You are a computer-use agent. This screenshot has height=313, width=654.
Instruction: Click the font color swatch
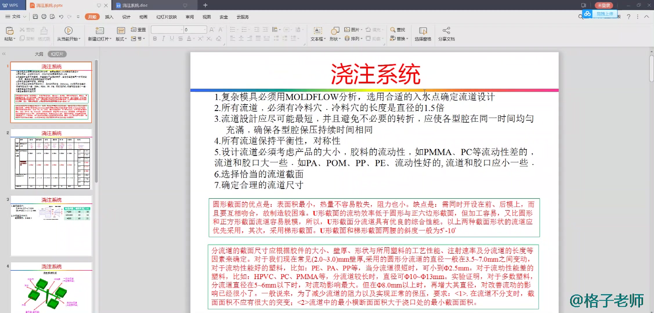pyautogui.click(x=189, y=39)
